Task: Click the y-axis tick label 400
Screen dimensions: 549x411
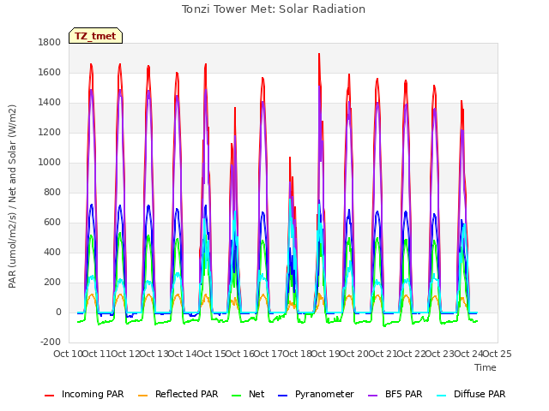Action: [52, 253]
